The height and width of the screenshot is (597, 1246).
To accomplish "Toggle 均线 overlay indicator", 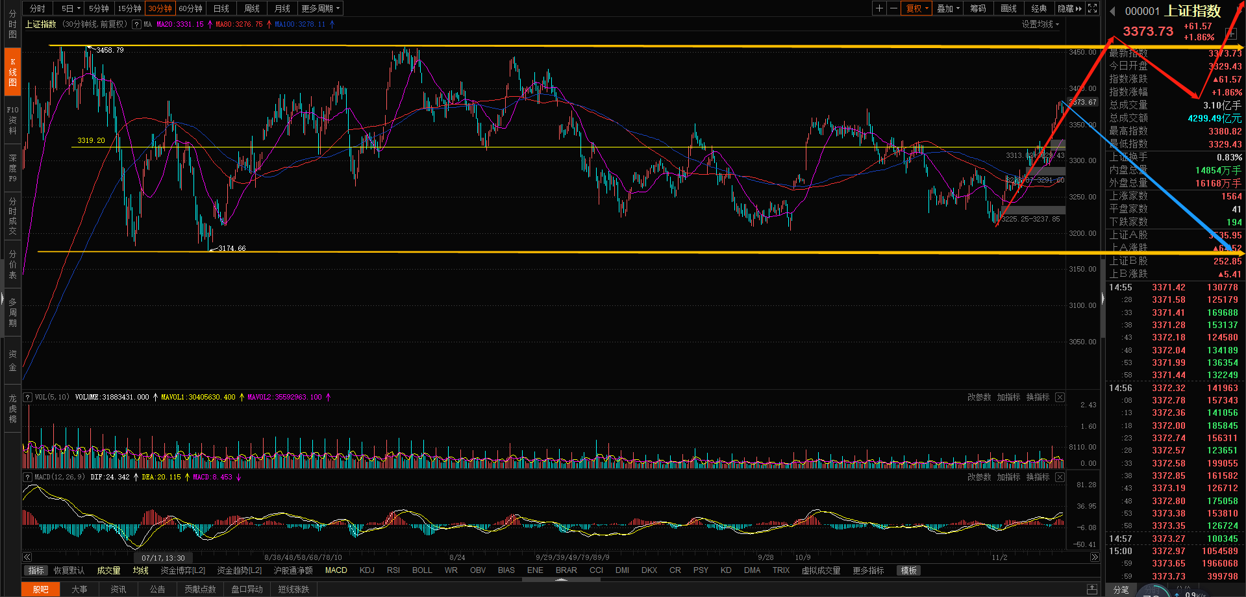I will coord(141,570).
